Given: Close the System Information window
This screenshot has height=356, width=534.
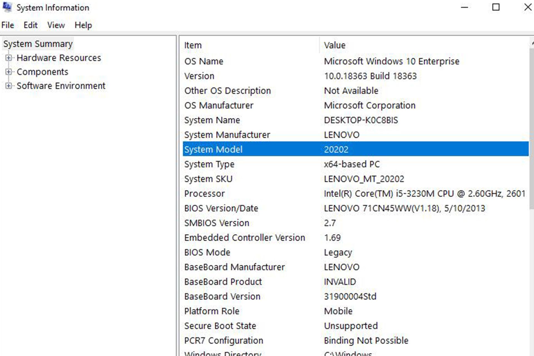Looking at the screenshot, I should click(x=528, y=7).
